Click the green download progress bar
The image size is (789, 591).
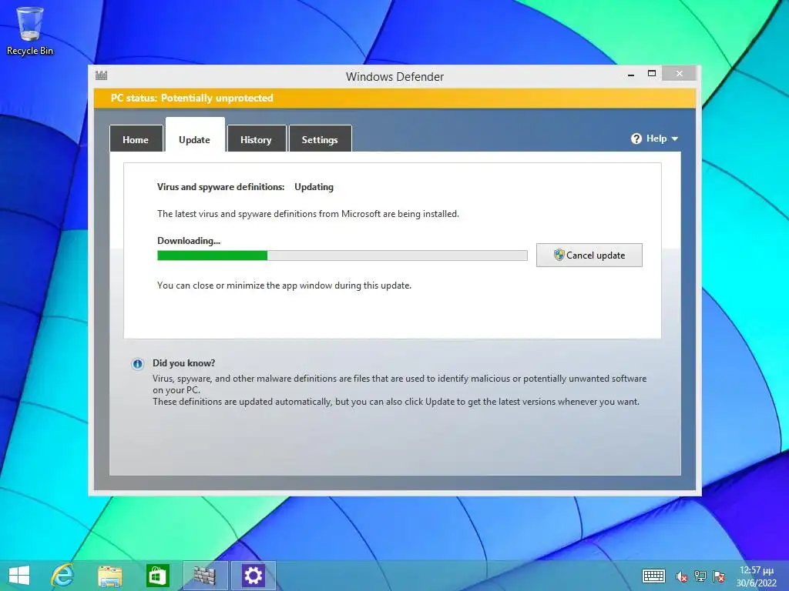tap(342, 255)
